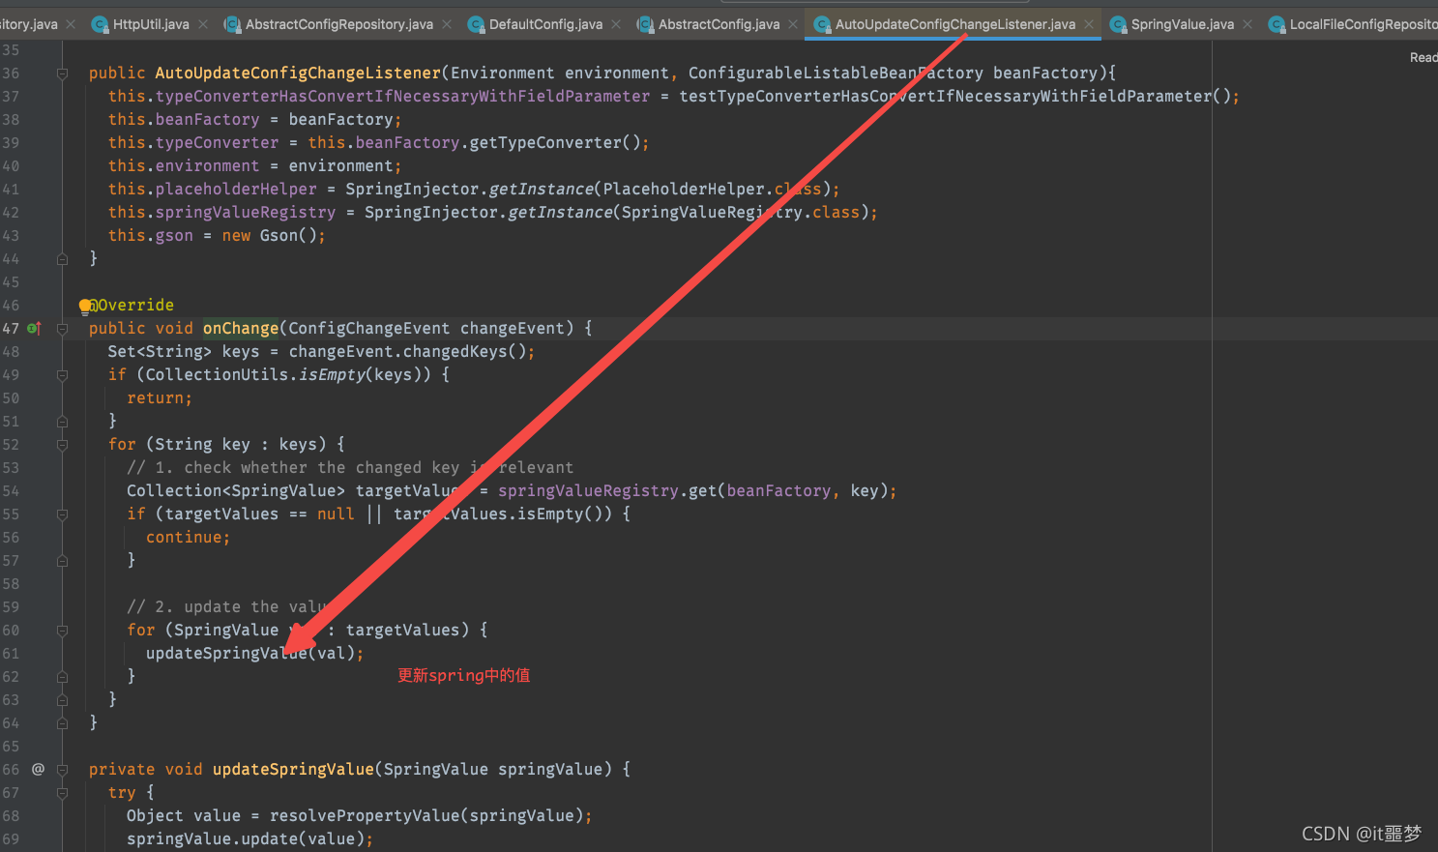Click CollectionUtils.isEmpty on line 49
The height and width of the screenshot is (852, 1438).
[x=255, y=375]
